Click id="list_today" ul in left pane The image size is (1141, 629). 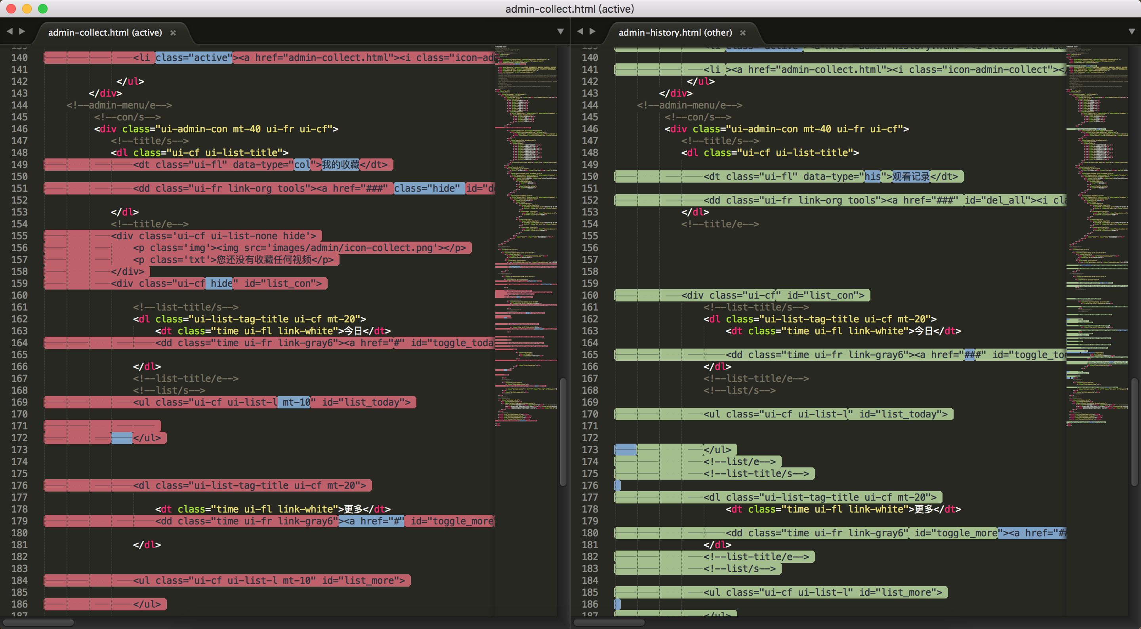[271, 403]
